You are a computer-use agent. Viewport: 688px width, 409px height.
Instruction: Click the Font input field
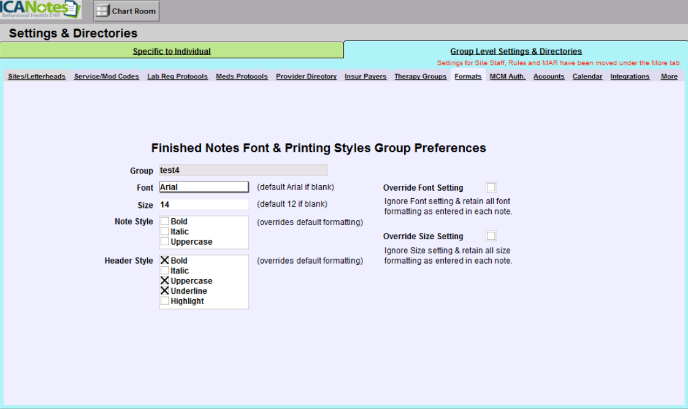pyautogui.click(x=204, y=187)
